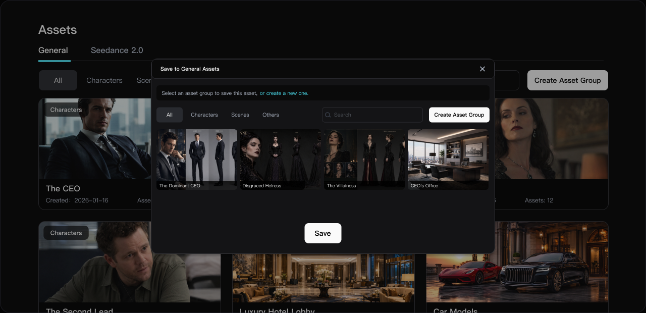The width and height of the screenshot is (646, 313).
Task: Click the Characters badge on The CEO card
Action: 66,110
